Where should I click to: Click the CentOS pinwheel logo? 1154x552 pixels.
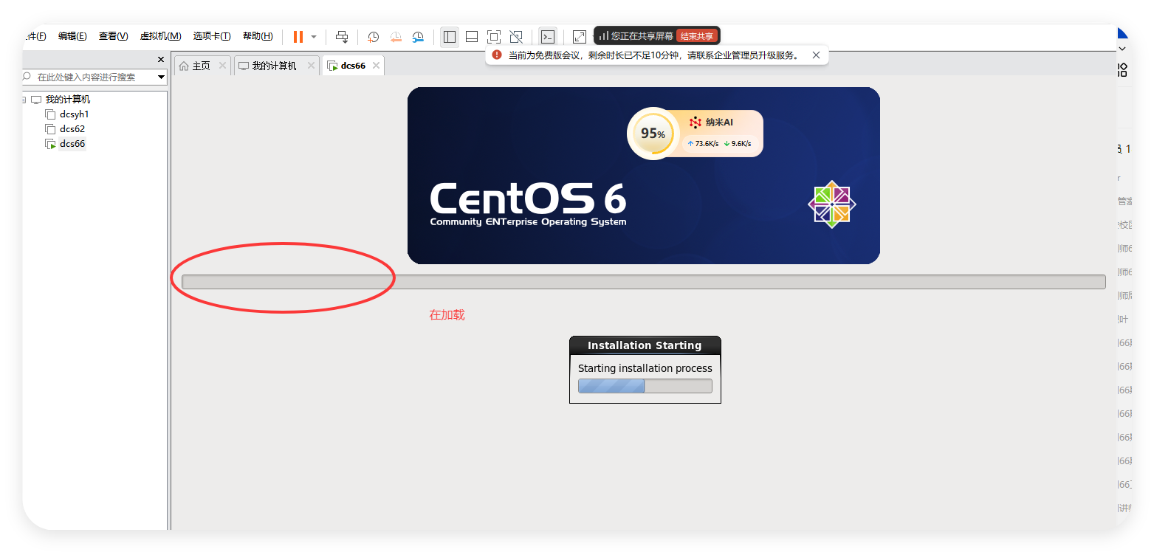click(x=832, y=204)
